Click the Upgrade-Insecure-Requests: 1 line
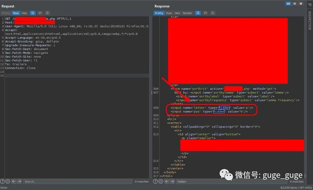This screenshot has width=313, height=190. click(30, 45)
